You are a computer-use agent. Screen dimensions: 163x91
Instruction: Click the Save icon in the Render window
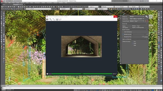[47, 19]
